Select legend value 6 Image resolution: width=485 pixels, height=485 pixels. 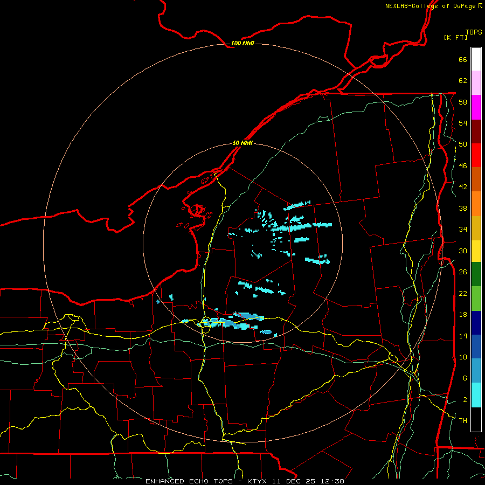coord(465,378)
